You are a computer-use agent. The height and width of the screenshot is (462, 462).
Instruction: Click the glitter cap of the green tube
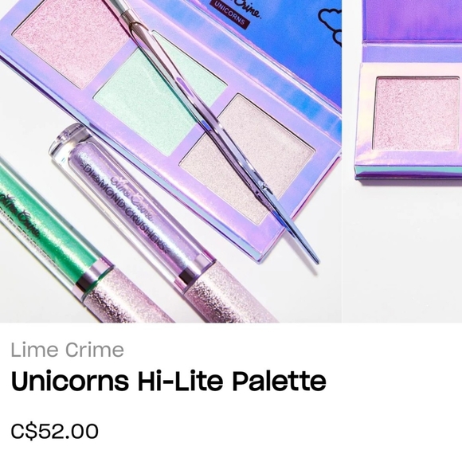127,298
